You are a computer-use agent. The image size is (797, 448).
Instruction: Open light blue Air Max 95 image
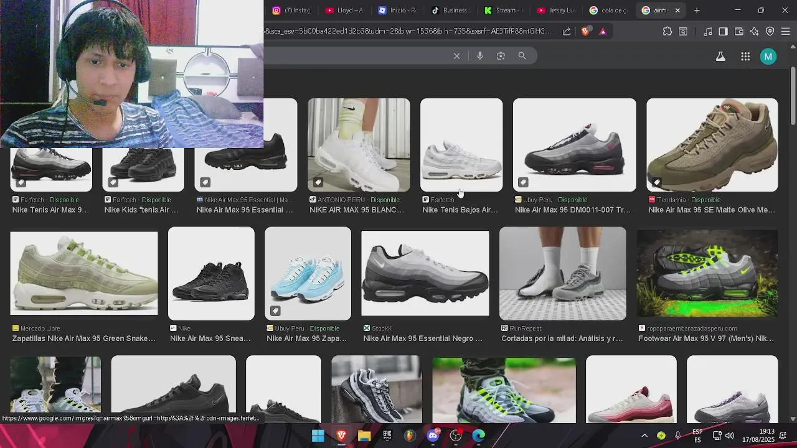tap(308, 274)
